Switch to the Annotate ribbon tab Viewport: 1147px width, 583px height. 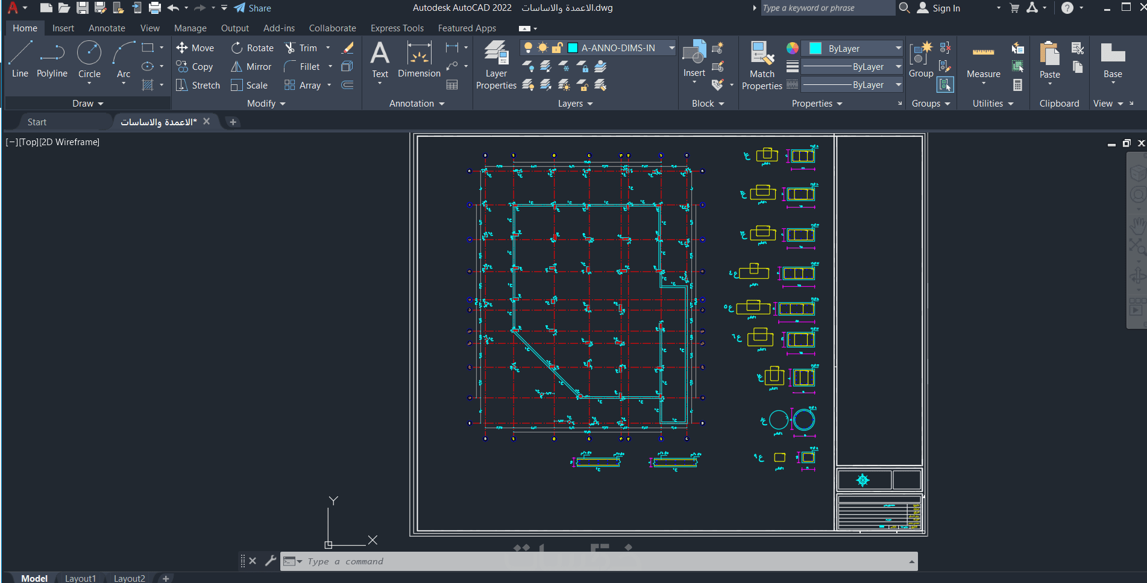point(107,28)
